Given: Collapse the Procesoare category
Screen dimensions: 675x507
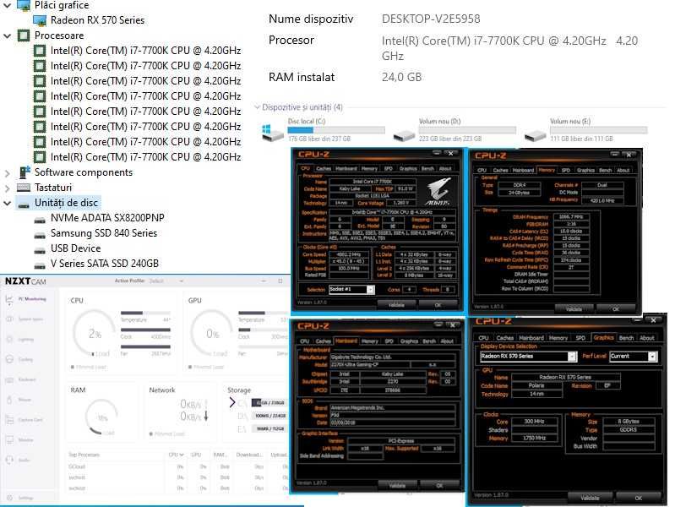Looking at the screenshot, I should tap(8, 35).
